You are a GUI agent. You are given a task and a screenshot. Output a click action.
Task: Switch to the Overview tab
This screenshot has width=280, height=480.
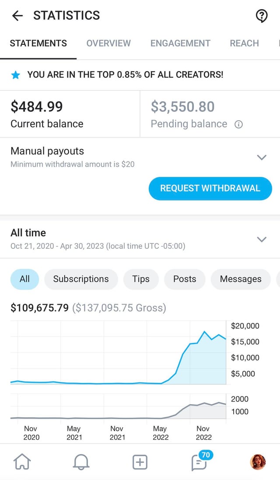click(x=108, y=43)
